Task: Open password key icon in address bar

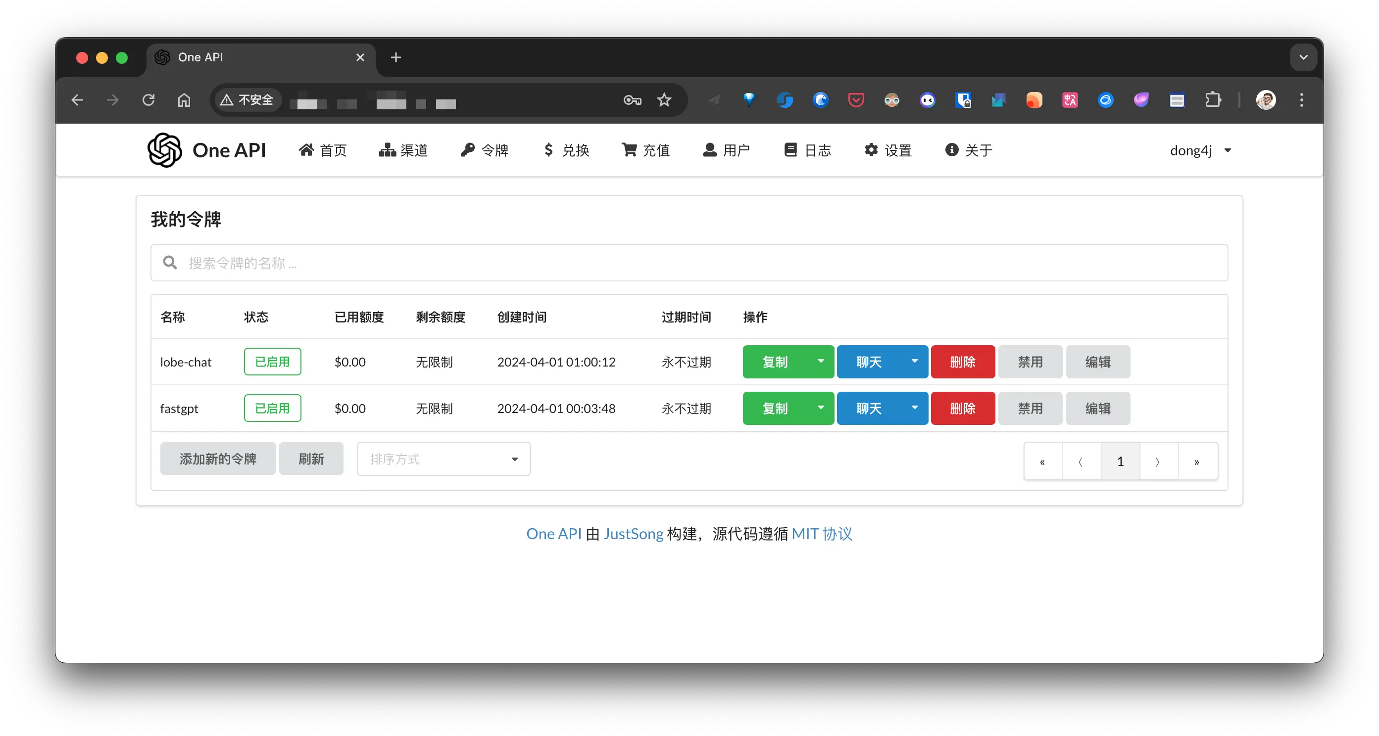Action: click(x=632, y=100)
